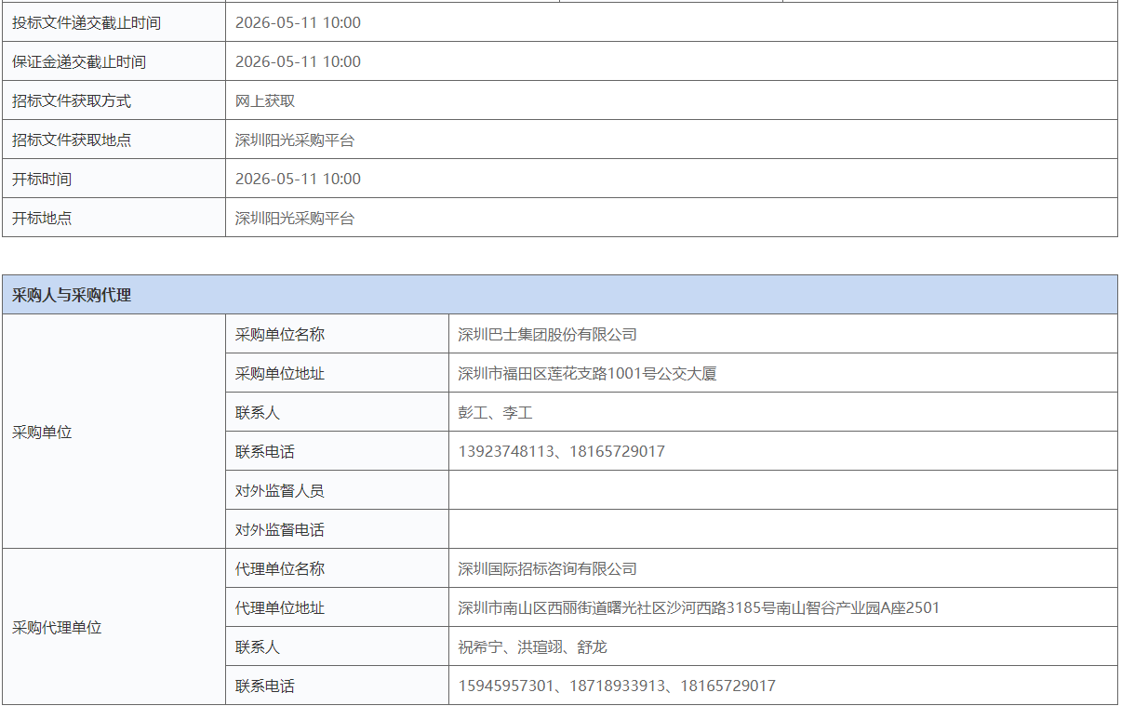Click the 采购单位地址 label cell
The width and height of the screenshot is (1121, 706).
278,373
